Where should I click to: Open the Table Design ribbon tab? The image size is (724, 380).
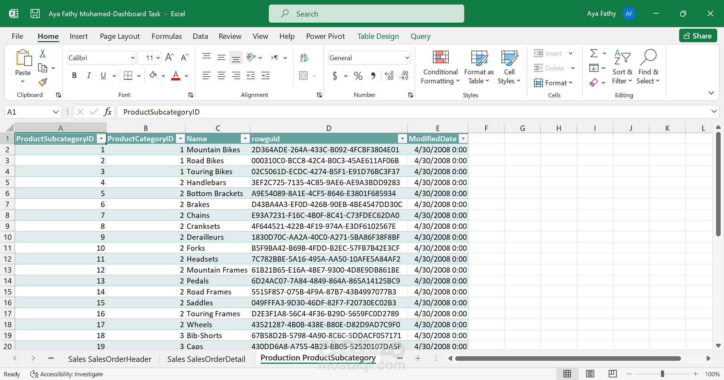click(378, 37)
